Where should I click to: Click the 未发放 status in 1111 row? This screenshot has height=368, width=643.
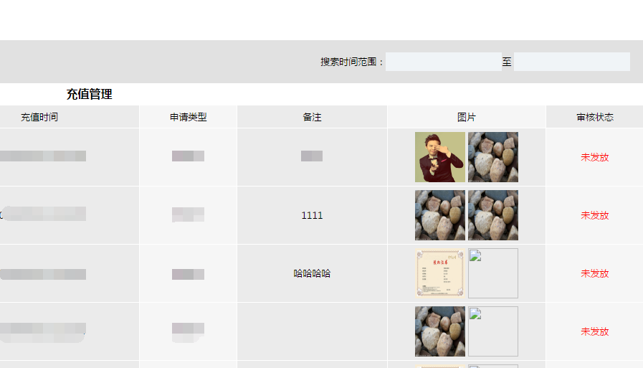594,215
